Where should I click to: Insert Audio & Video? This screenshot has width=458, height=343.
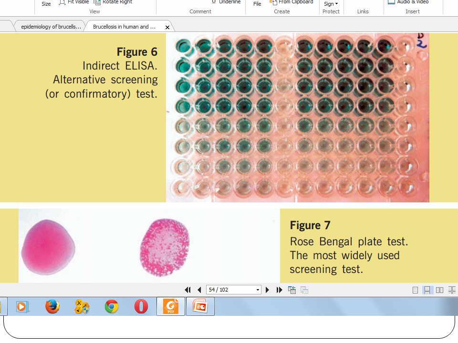[x=408, y=2]
